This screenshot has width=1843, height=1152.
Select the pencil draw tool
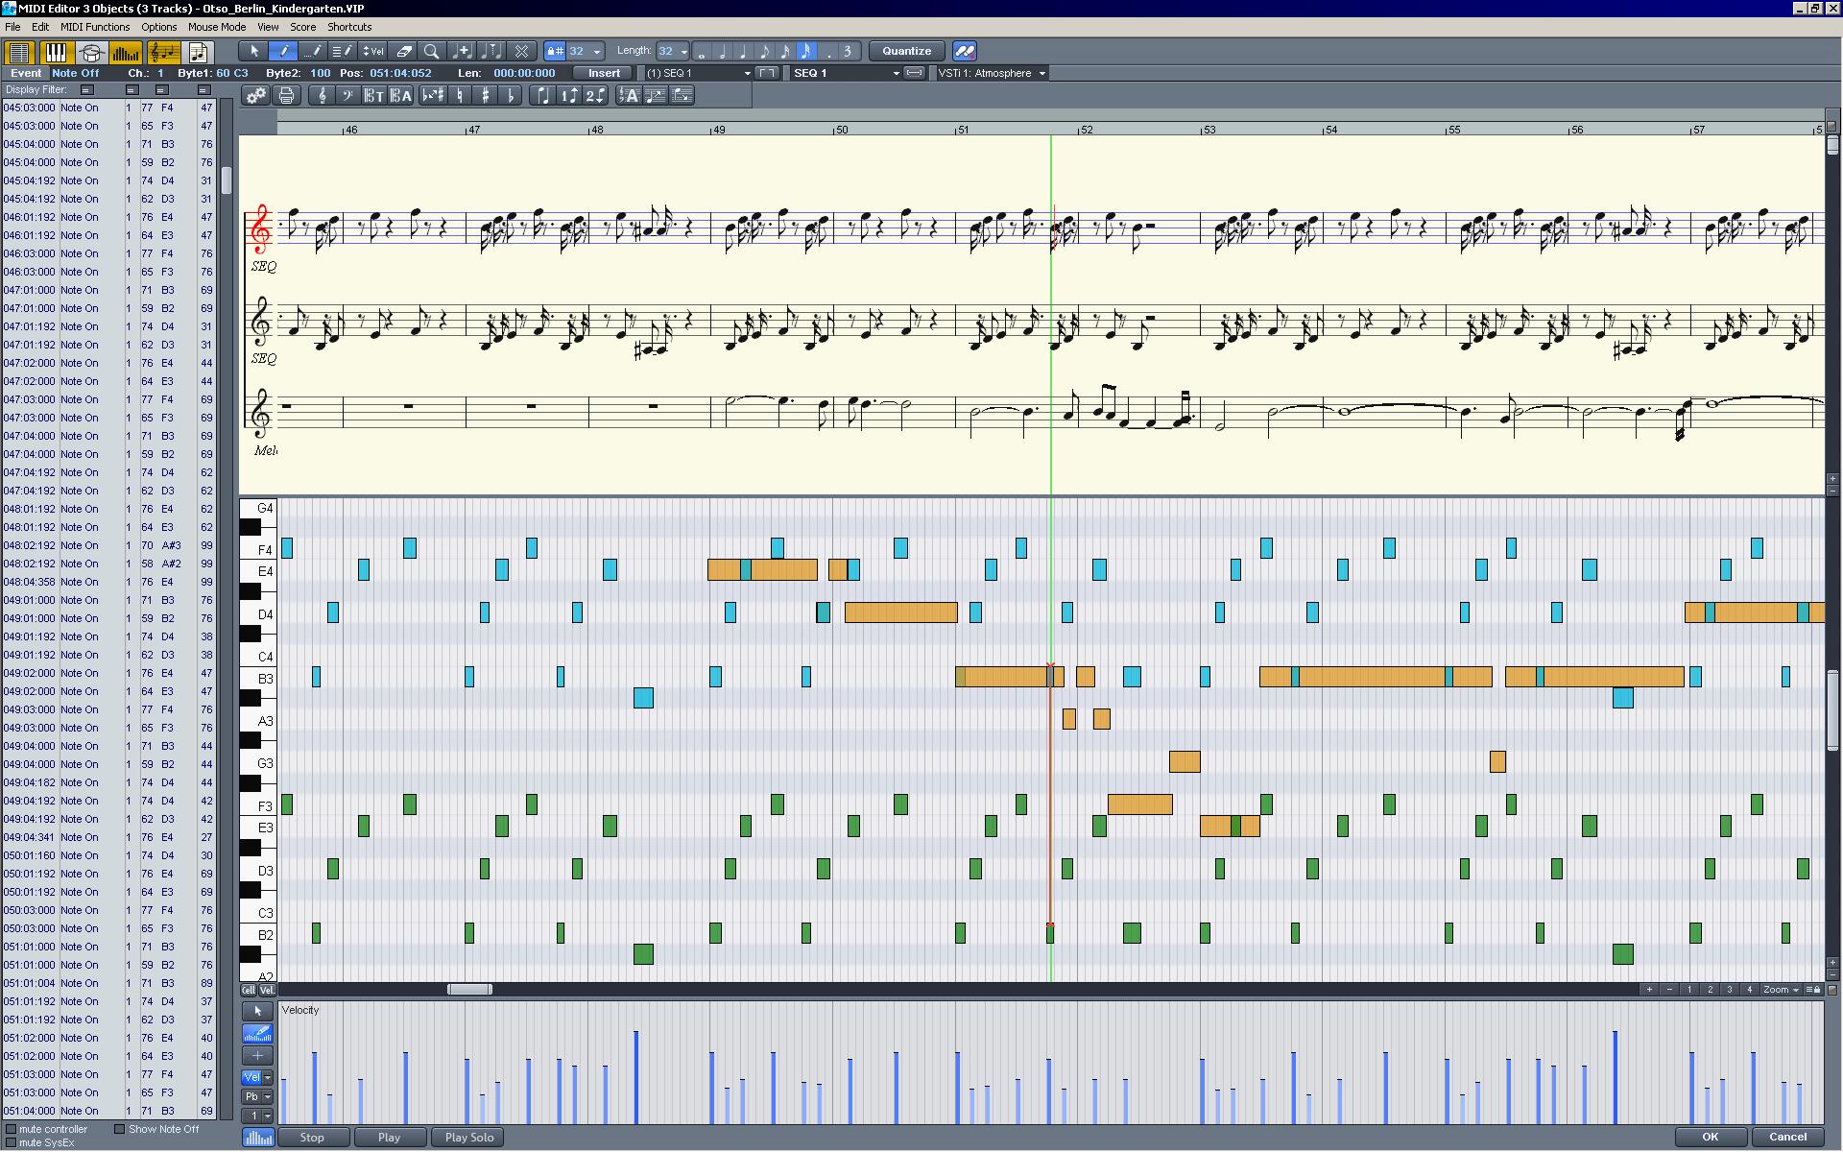283,51
